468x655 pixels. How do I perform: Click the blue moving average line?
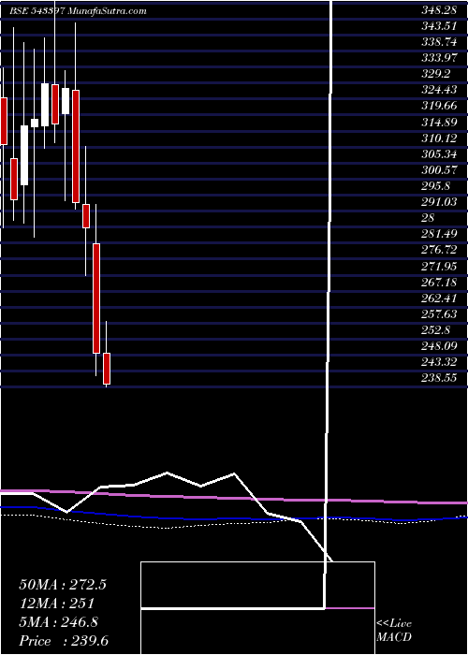click(234, 518)
